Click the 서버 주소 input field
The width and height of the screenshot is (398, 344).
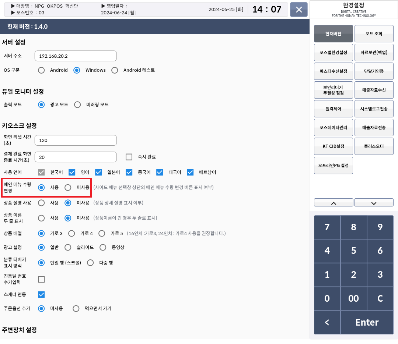pos(76,56)
